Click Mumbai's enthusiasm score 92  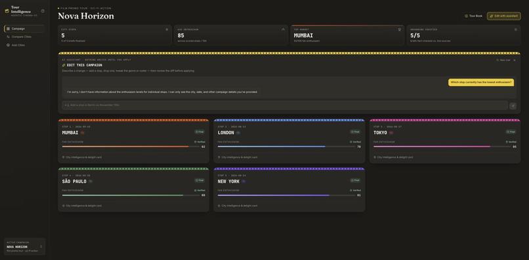(x=203, y=147)
